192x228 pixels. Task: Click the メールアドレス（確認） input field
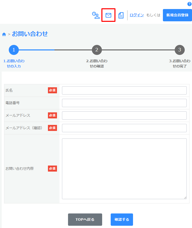click(124, 128)
